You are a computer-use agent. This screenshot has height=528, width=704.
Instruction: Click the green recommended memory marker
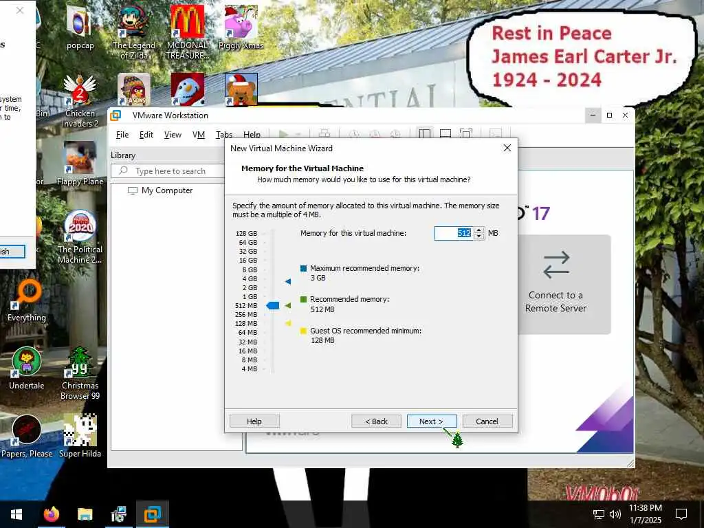coord(288,305)
